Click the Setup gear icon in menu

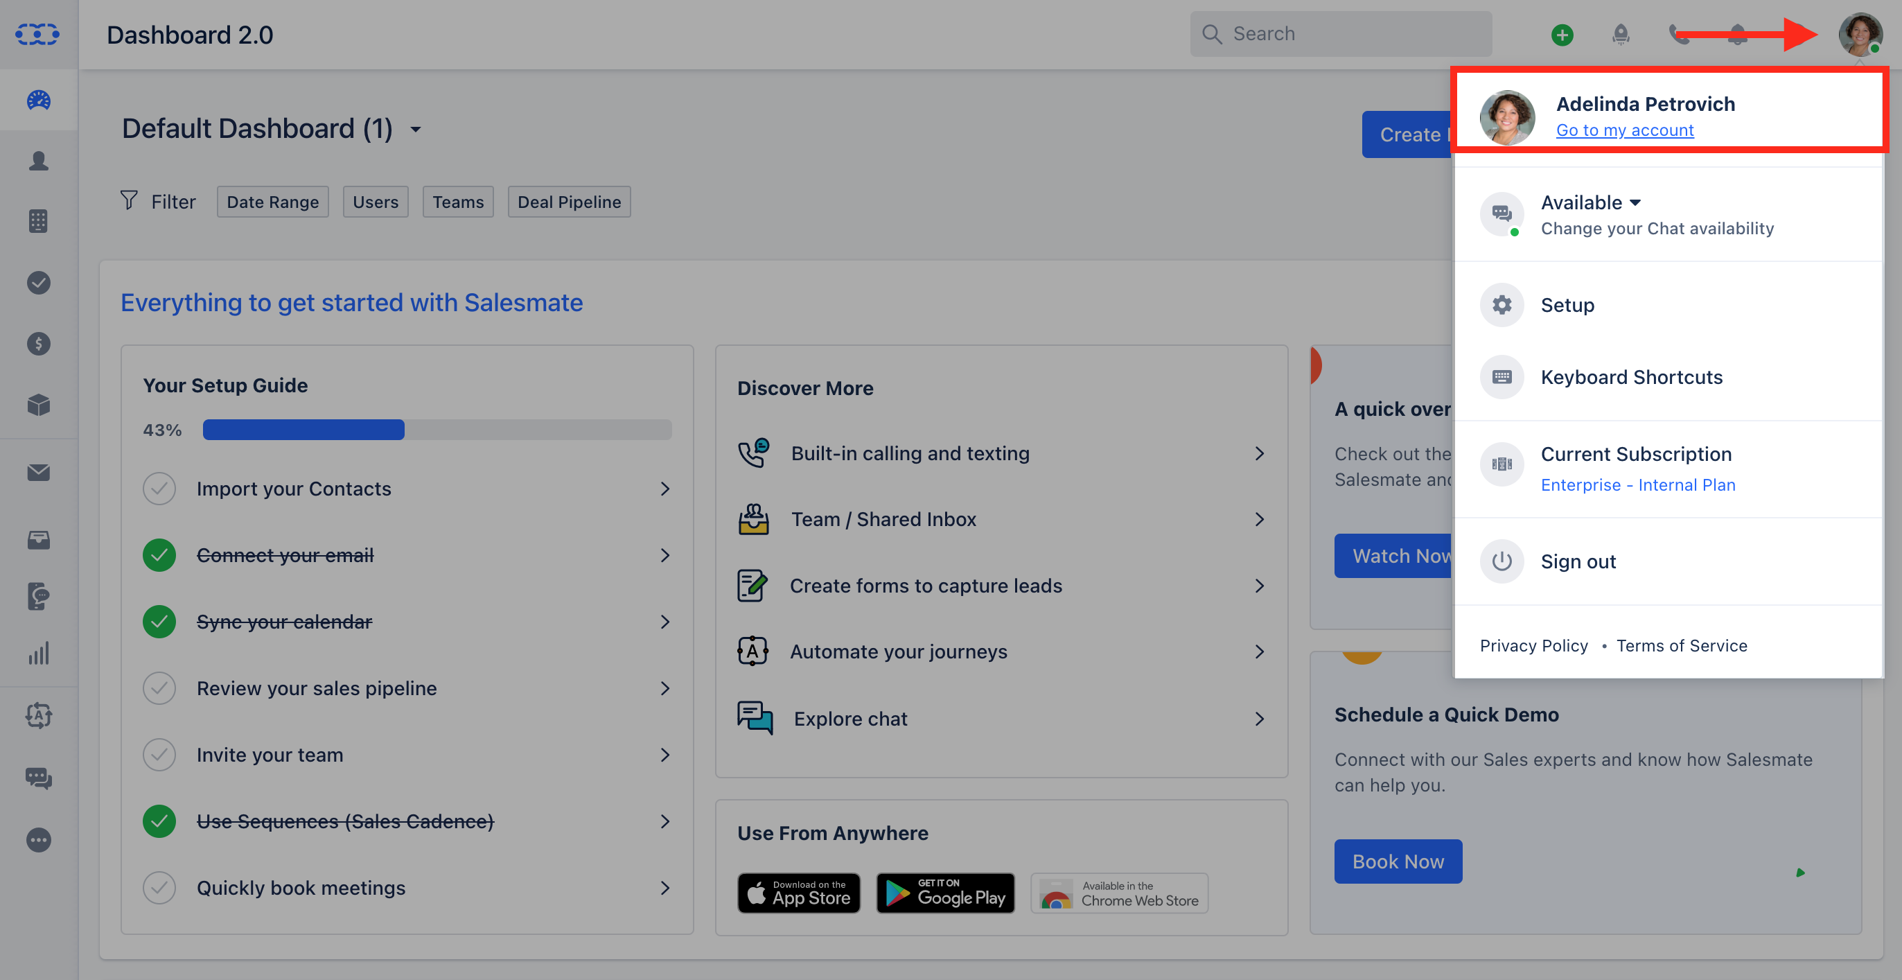point(1502,304)
